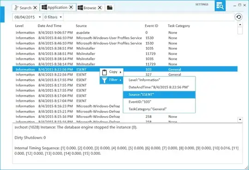The image size is (249, 170).
Task: Switch to the Browse tab
Action: (90, 8)
